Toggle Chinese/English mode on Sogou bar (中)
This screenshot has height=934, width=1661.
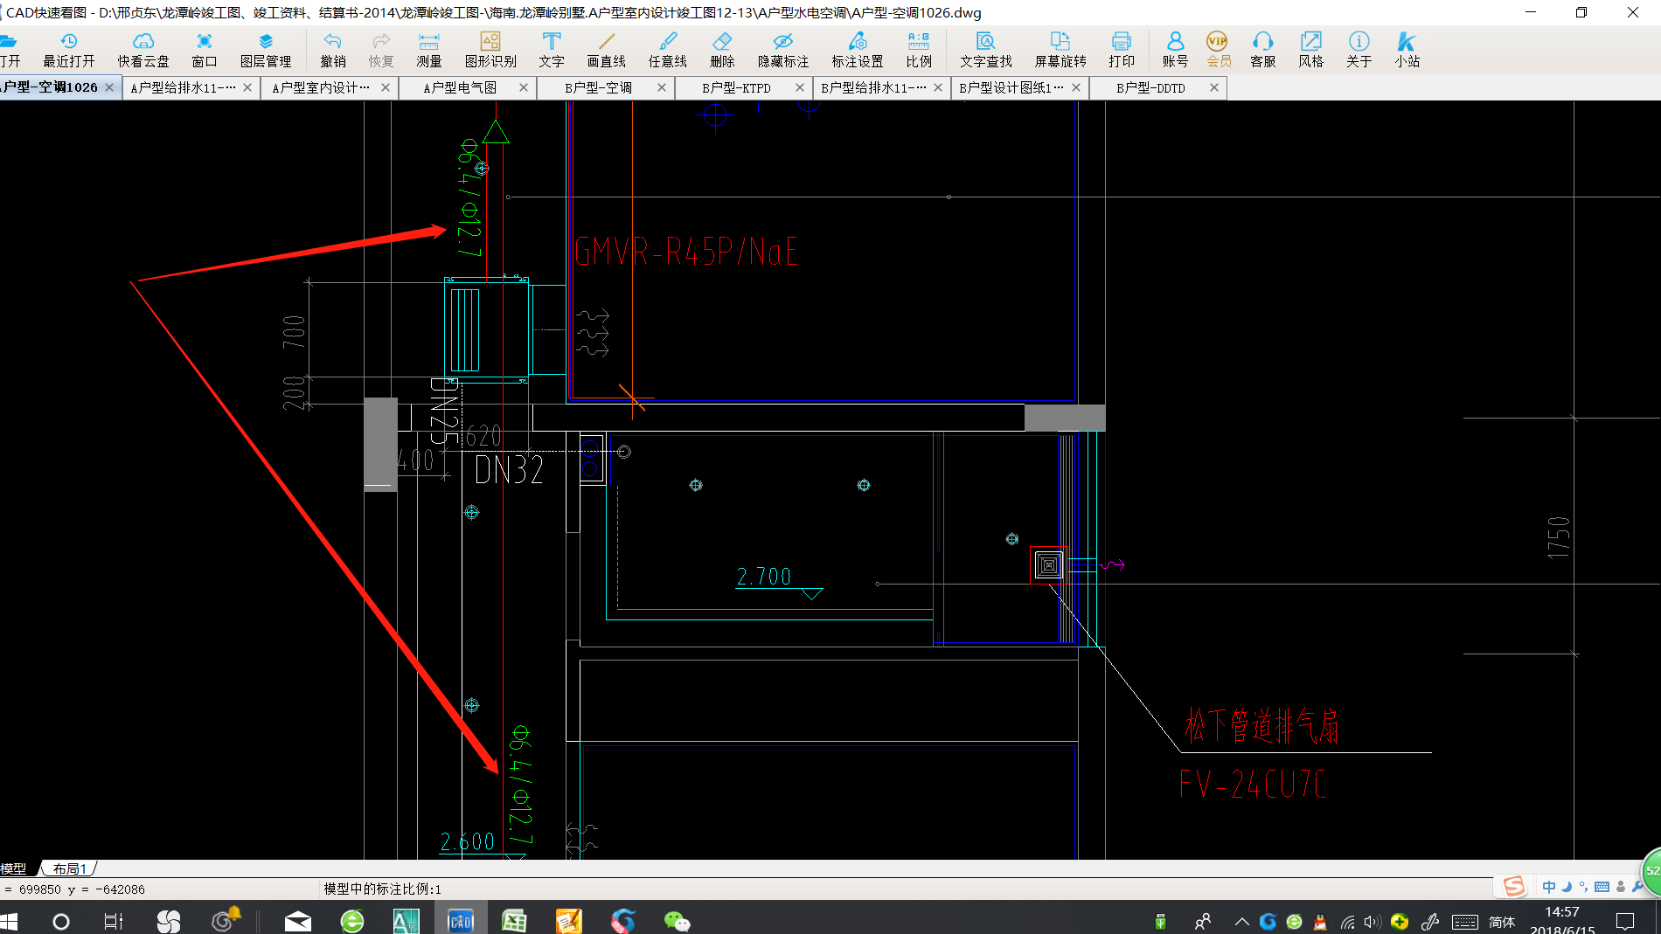pos(1549,887)
